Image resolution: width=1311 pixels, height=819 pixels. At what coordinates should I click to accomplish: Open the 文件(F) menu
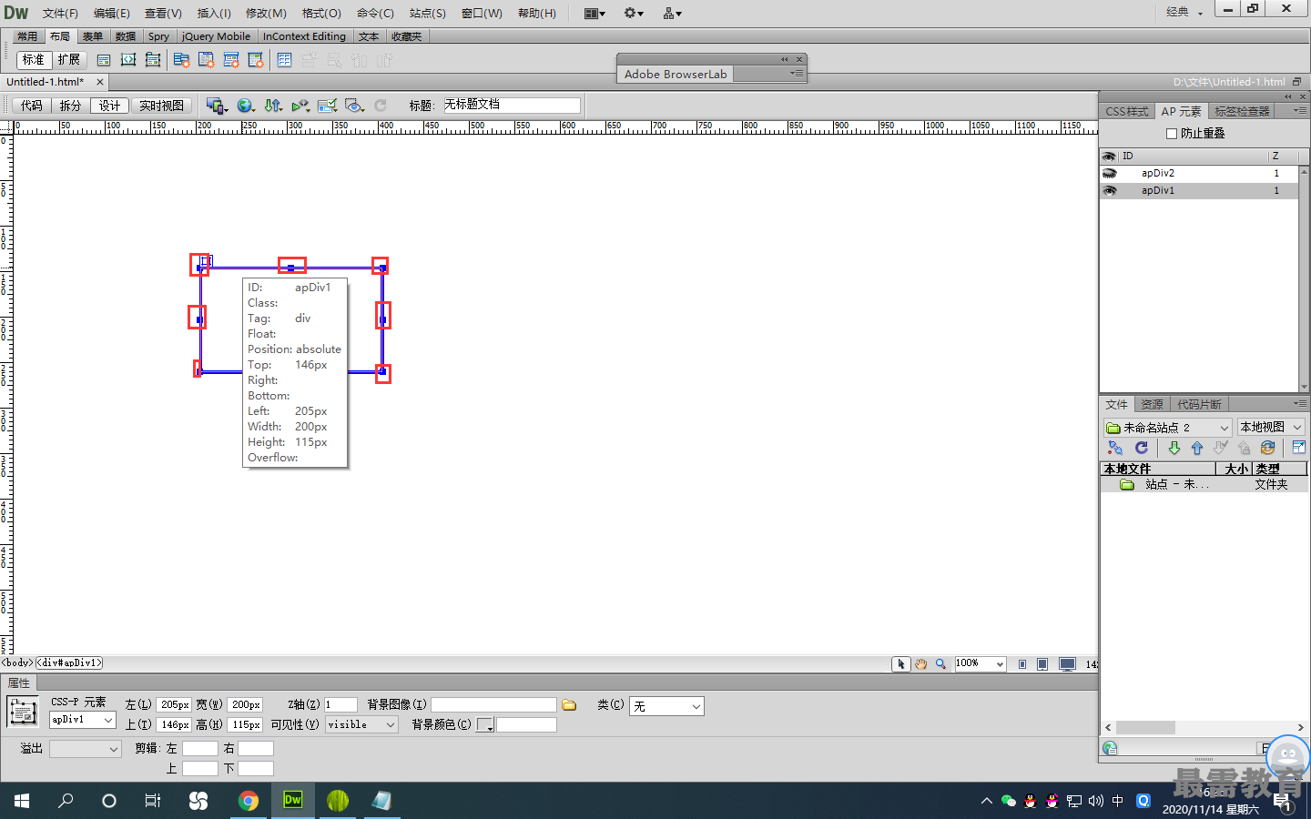(x=60, y=13)
